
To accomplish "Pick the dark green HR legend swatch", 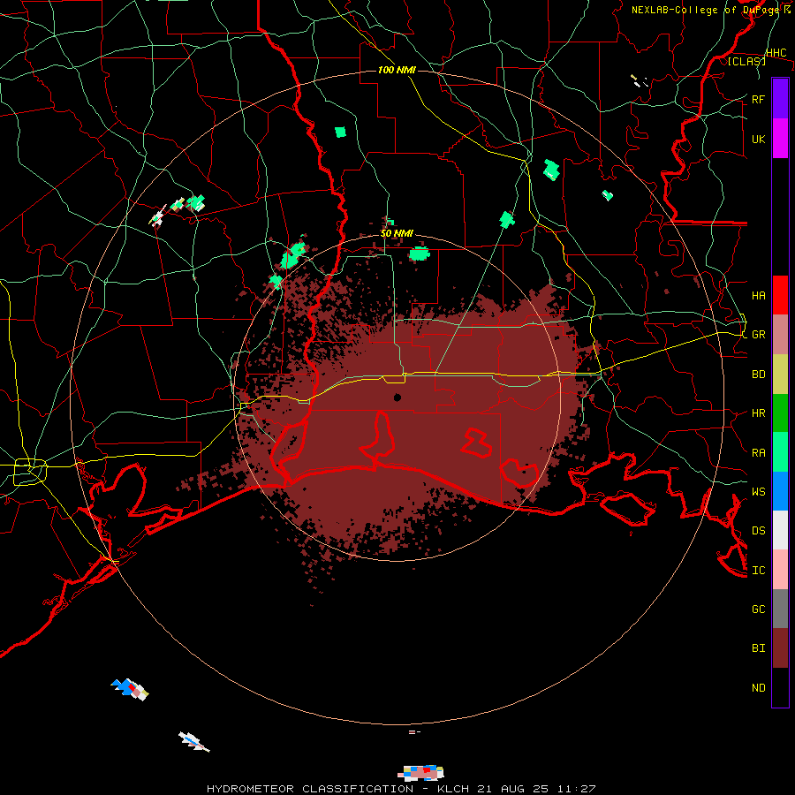I will (x=780, y=413).
